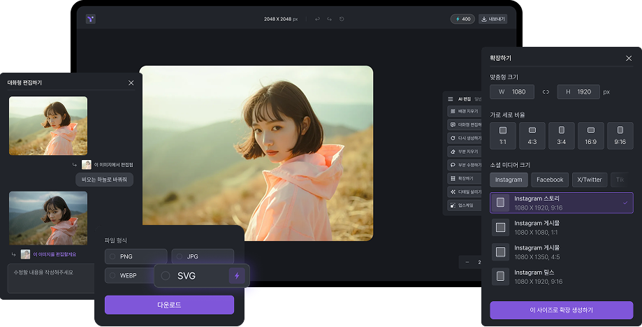
Task: Choose the SVG file format option
Action: click(x=166, y=276)
